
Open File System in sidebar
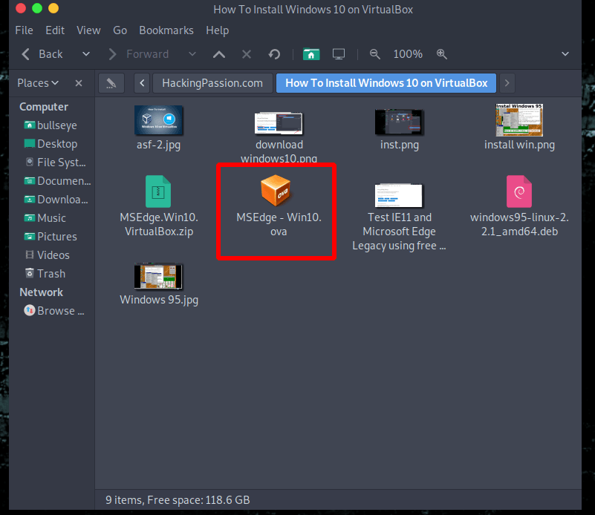click(x=55, y=163)
